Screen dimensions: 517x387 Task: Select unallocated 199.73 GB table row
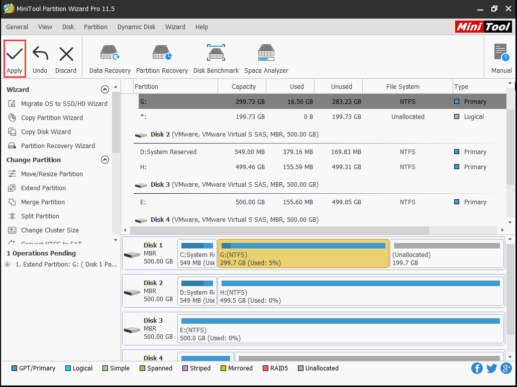pos(323,117)
